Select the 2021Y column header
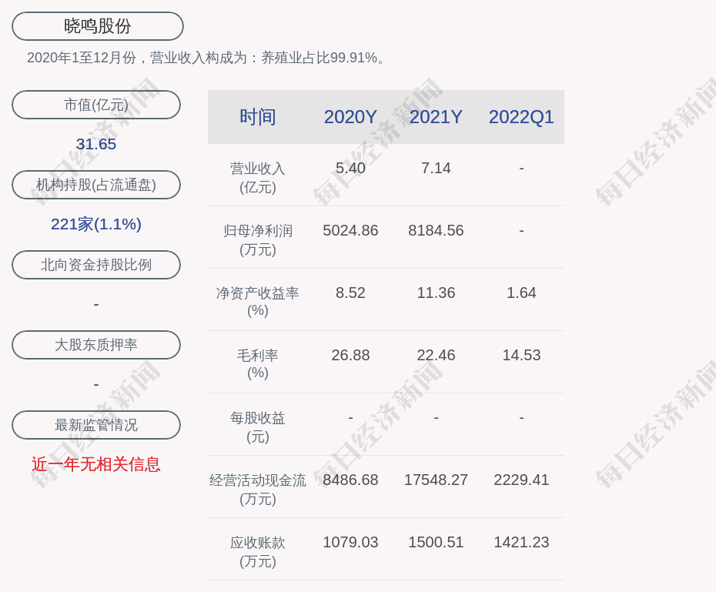Viewport: 716px width, 592px height. tap(436, 117)
